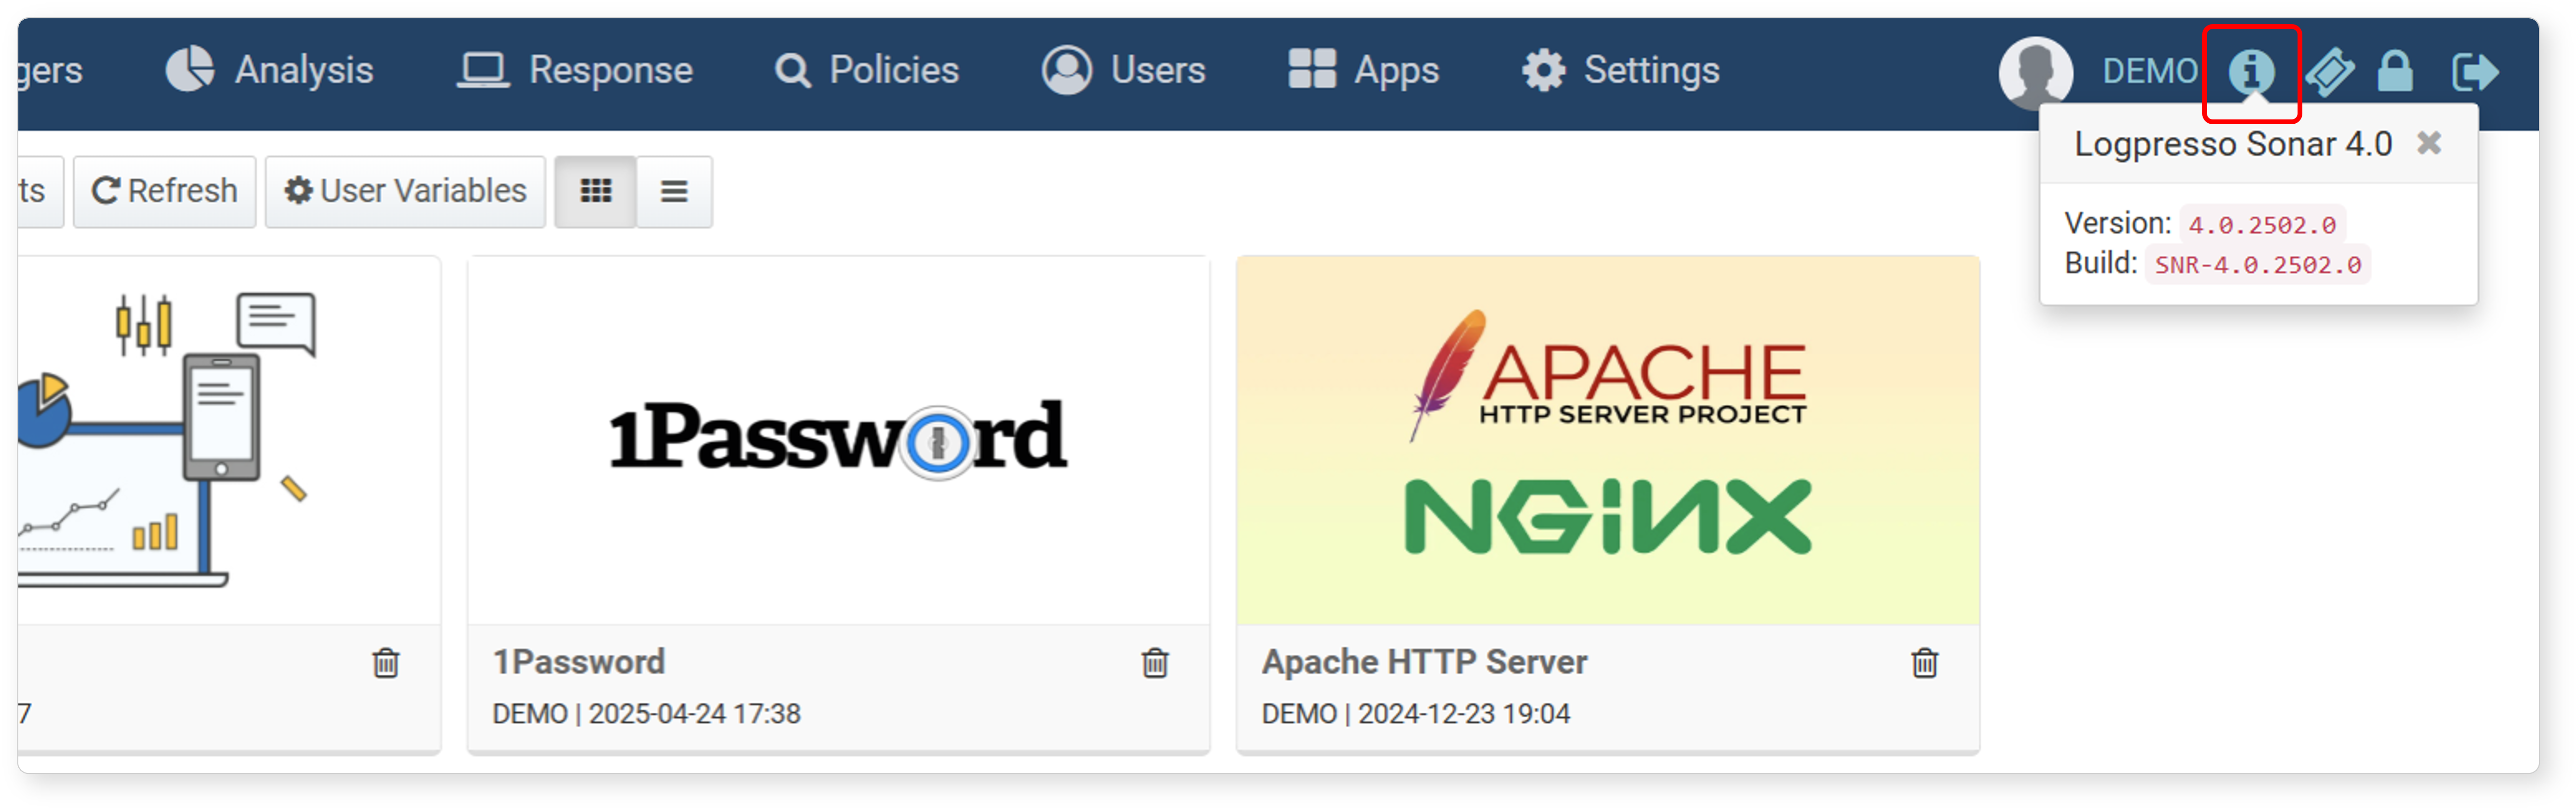
Task: Click the info icon in navbar
Action: (2252, 72)
